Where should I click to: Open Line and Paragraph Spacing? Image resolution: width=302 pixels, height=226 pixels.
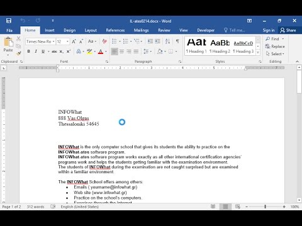[147, 51]
